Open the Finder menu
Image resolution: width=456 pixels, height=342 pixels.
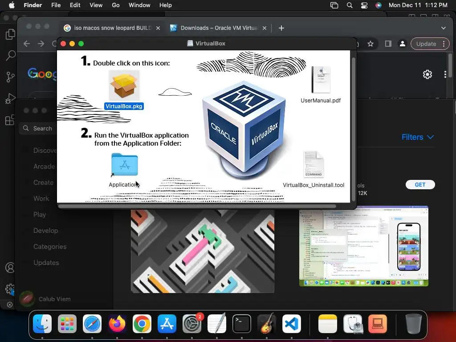tap(33, 5)
